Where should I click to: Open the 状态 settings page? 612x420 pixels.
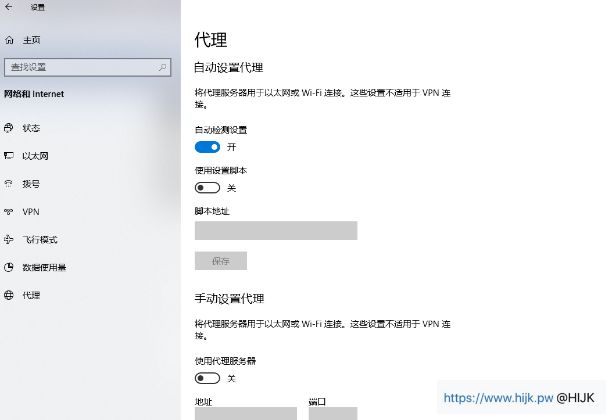pyautogui.click(x=31, y=128)
